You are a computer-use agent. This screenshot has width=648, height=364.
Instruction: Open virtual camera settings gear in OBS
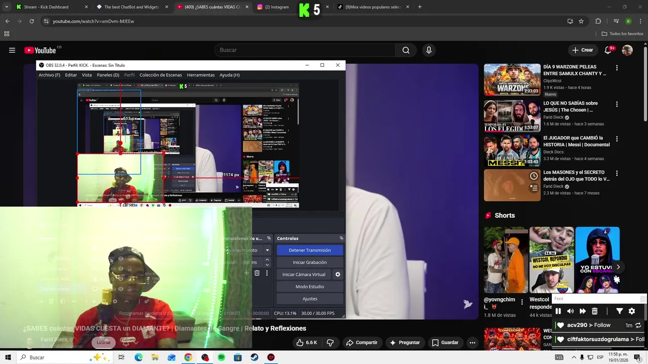(338, 275)
